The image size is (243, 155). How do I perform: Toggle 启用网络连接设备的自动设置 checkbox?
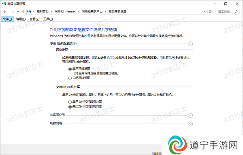pyautogui.click(x=76, y=74)
